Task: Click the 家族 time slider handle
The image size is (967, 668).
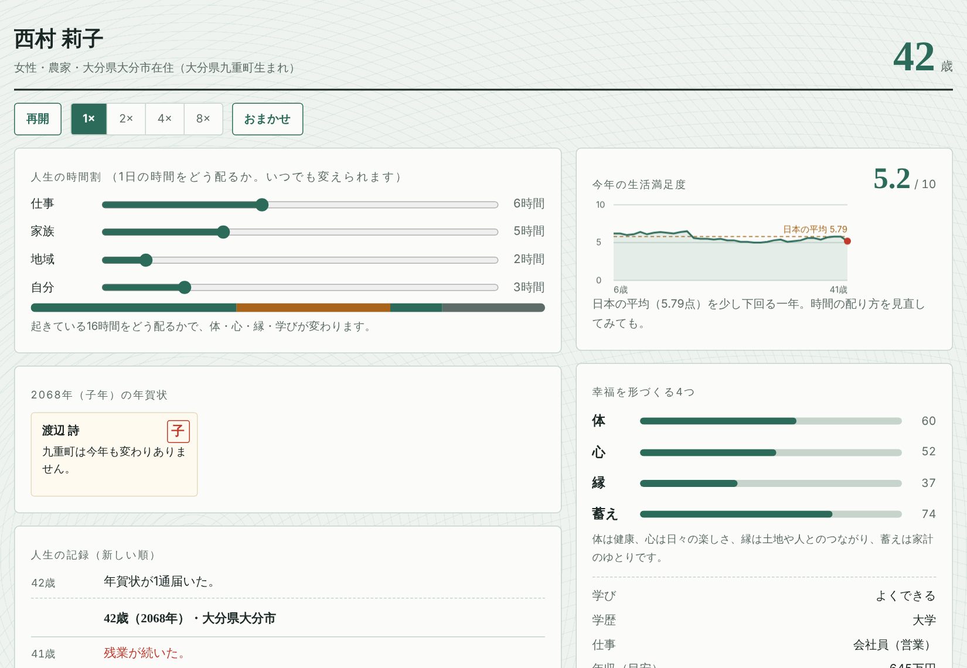Action: [223, 232]
